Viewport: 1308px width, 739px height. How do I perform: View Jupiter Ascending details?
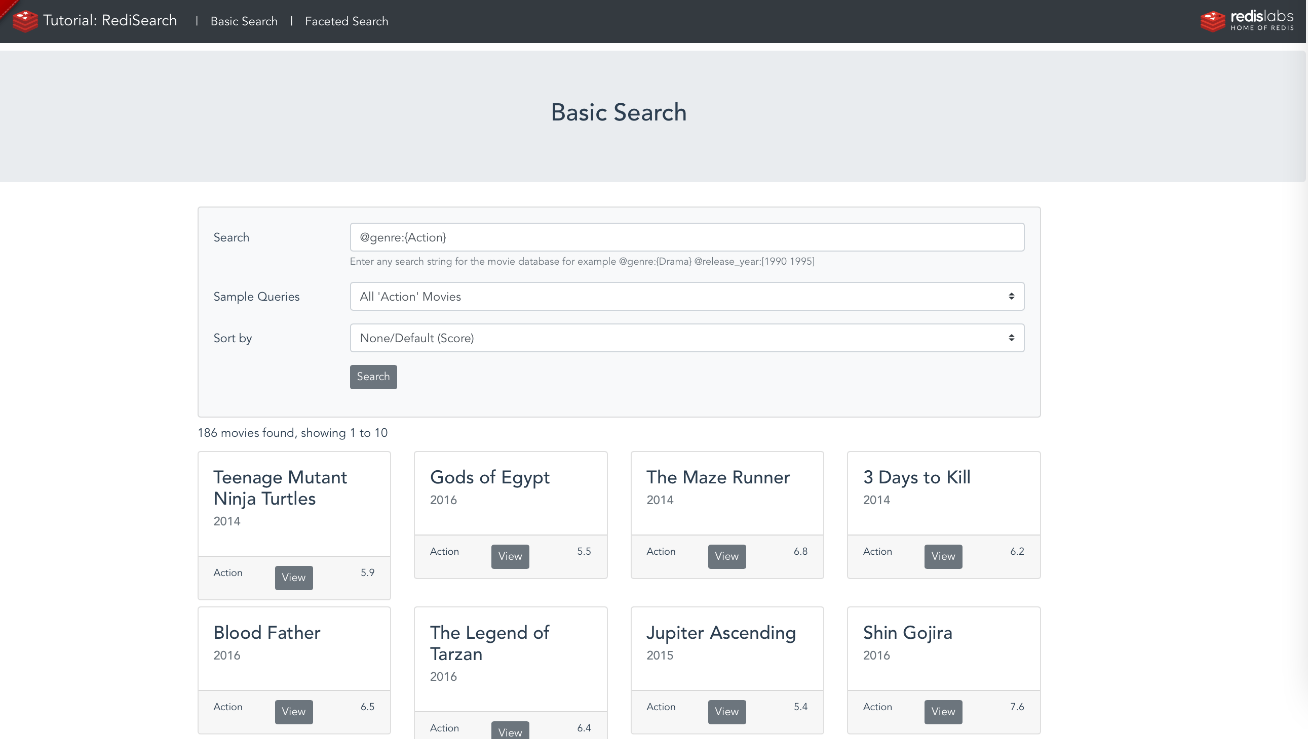pos(726,712)
